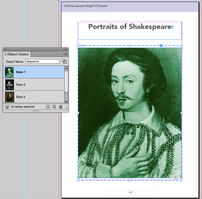Select the Object States tab
Viewport: 202px width, 199px height.
(x=18, y=54)
